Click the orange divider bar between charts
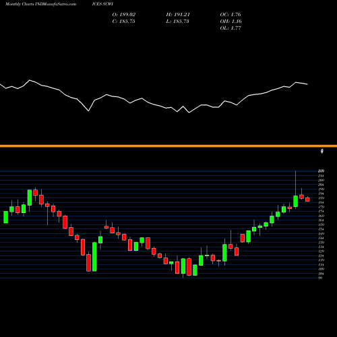Image resolution: width=337 pixels, height=337 pixels. pyautogui.click(x=168, y=146)
